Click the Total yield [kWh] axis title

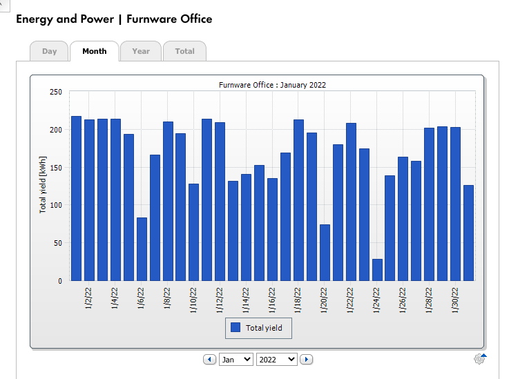tap(43, 185)
